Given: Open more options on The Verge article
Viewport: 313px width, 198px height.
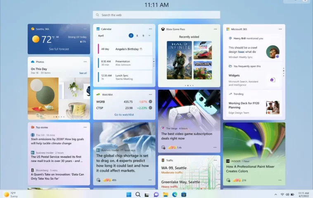Looking at the screenshot, I should pyautogui.click(x=215, y=147).
